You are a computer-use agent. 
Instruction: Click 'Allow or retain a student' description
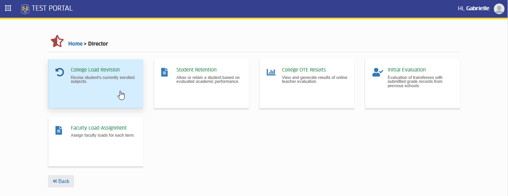pyautogui.click(x=208, y=80)
